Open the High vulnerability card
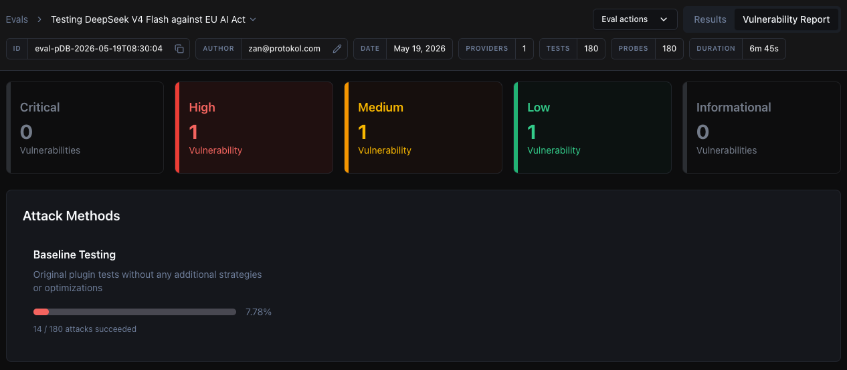 [x=254, y=128]
